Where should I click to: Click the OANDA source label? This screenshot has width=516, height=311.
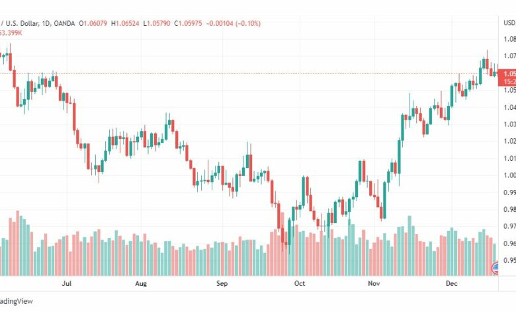click(x=64, y=23)
